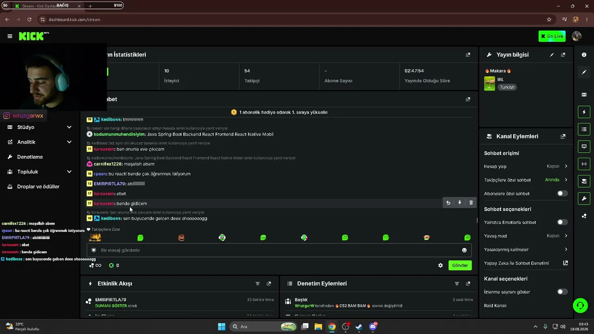Image resolution: width=594 pixels, height=334 pixels.
Task: Pop out the chat panel
Action: 468,99
